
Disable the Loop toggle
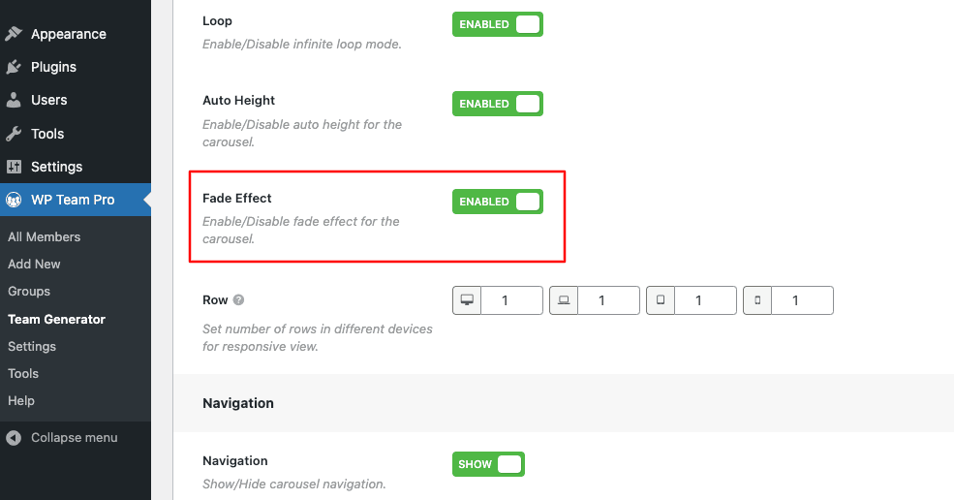click(498, 24)
